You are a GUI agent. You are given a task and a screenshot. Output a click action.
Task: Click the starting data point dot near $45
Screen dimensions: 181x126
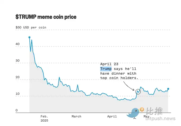[29, 38]
